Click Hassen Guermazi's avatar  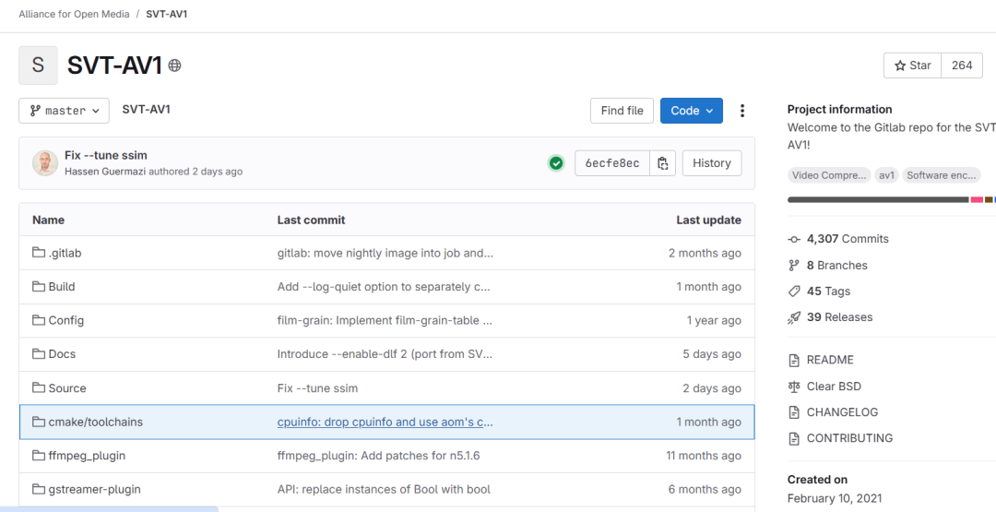pyautogui.click(x=46, y=163)
